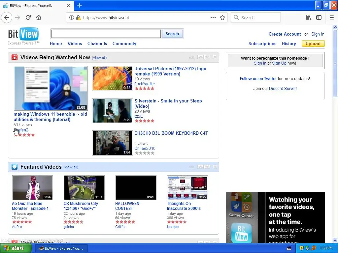Open the Windows 11 tutorial video thumbnail
338x253 pixels.
point(51,88)
